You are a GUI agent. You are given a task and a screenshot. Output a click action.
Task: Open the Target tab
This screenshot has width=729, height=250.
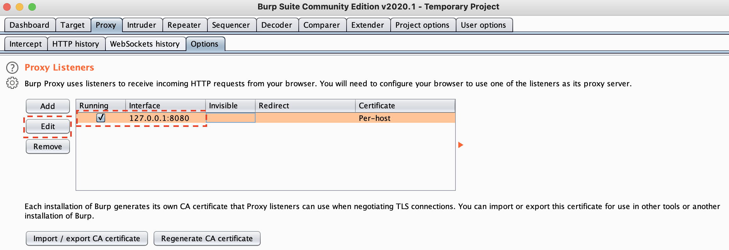point(73,25)
